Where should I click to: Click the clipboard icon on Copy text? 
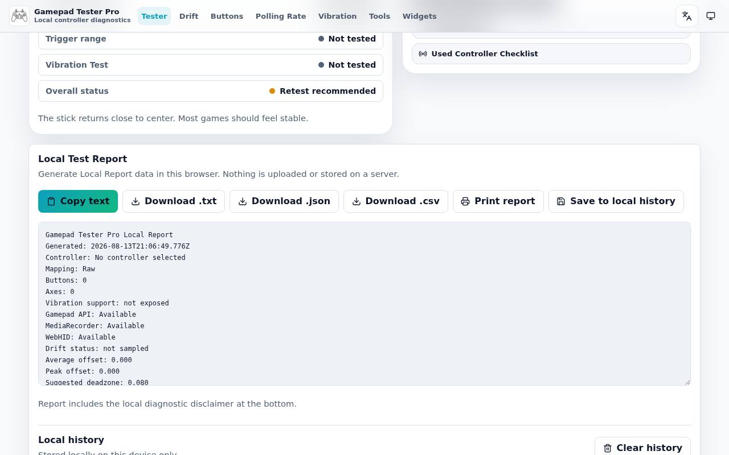click(51, 201)
